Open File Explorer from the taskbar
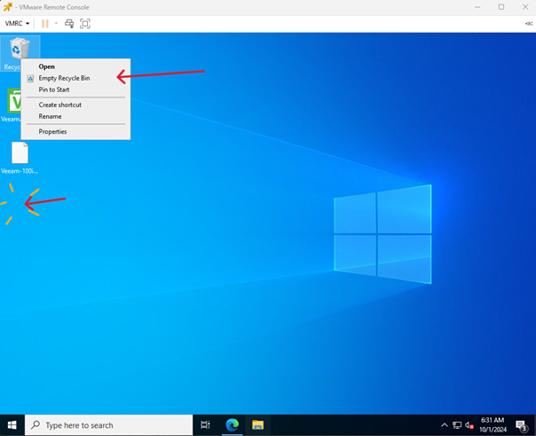 [x=257, y=425]
